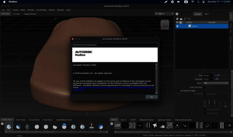Switch to the Curve Tools tab
The image size is (233, 137).
[34, 120]
